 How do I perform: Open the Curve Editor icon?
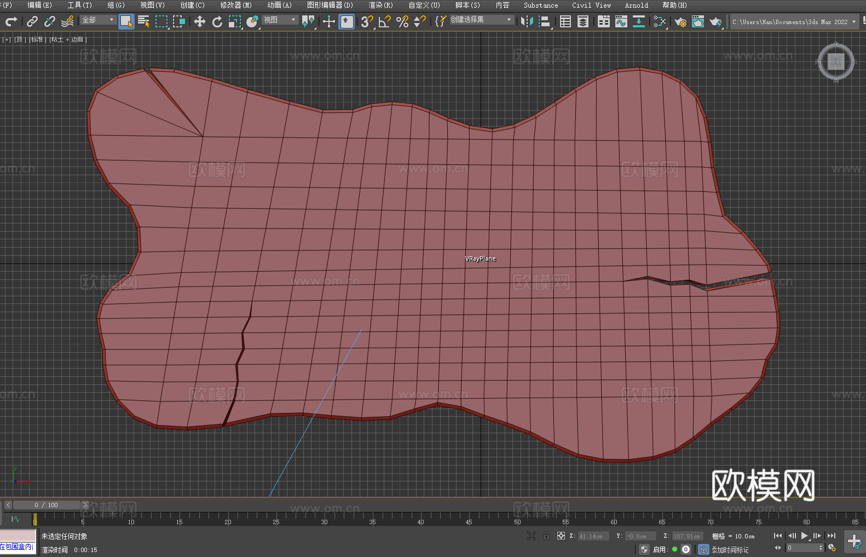click(x=621, y=21)
